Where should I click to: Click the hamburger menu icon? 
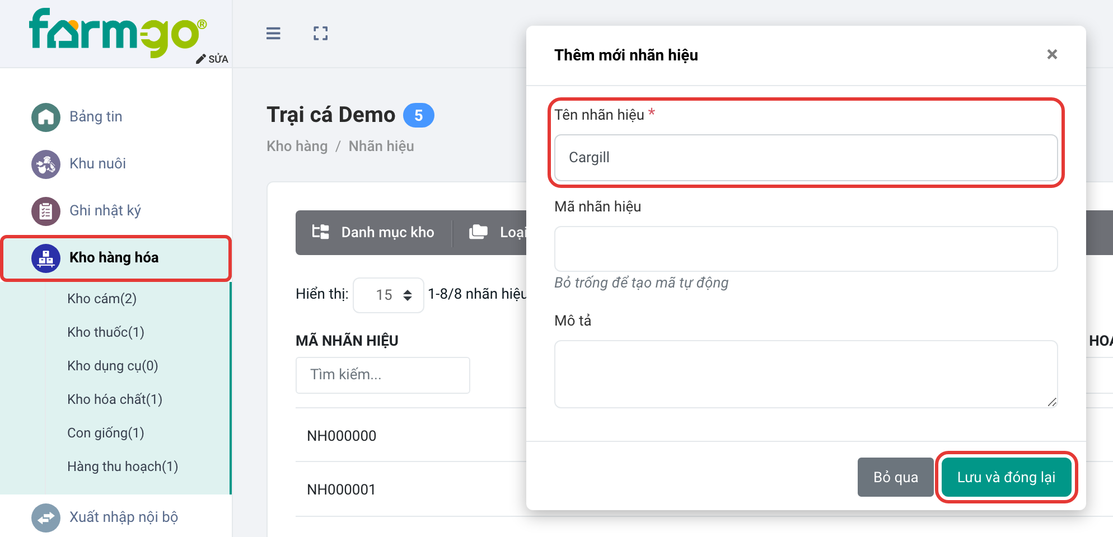point(273,34)
